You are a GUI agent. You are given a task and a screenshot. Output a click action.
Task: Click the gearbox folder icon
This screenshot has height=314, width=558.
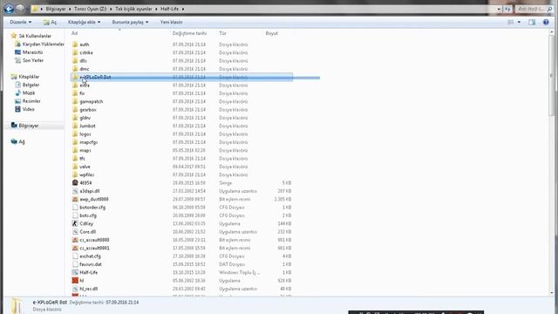(x=75, y=109)
